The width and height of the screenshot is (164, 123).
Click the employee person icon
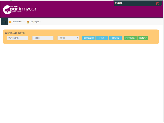28,22
